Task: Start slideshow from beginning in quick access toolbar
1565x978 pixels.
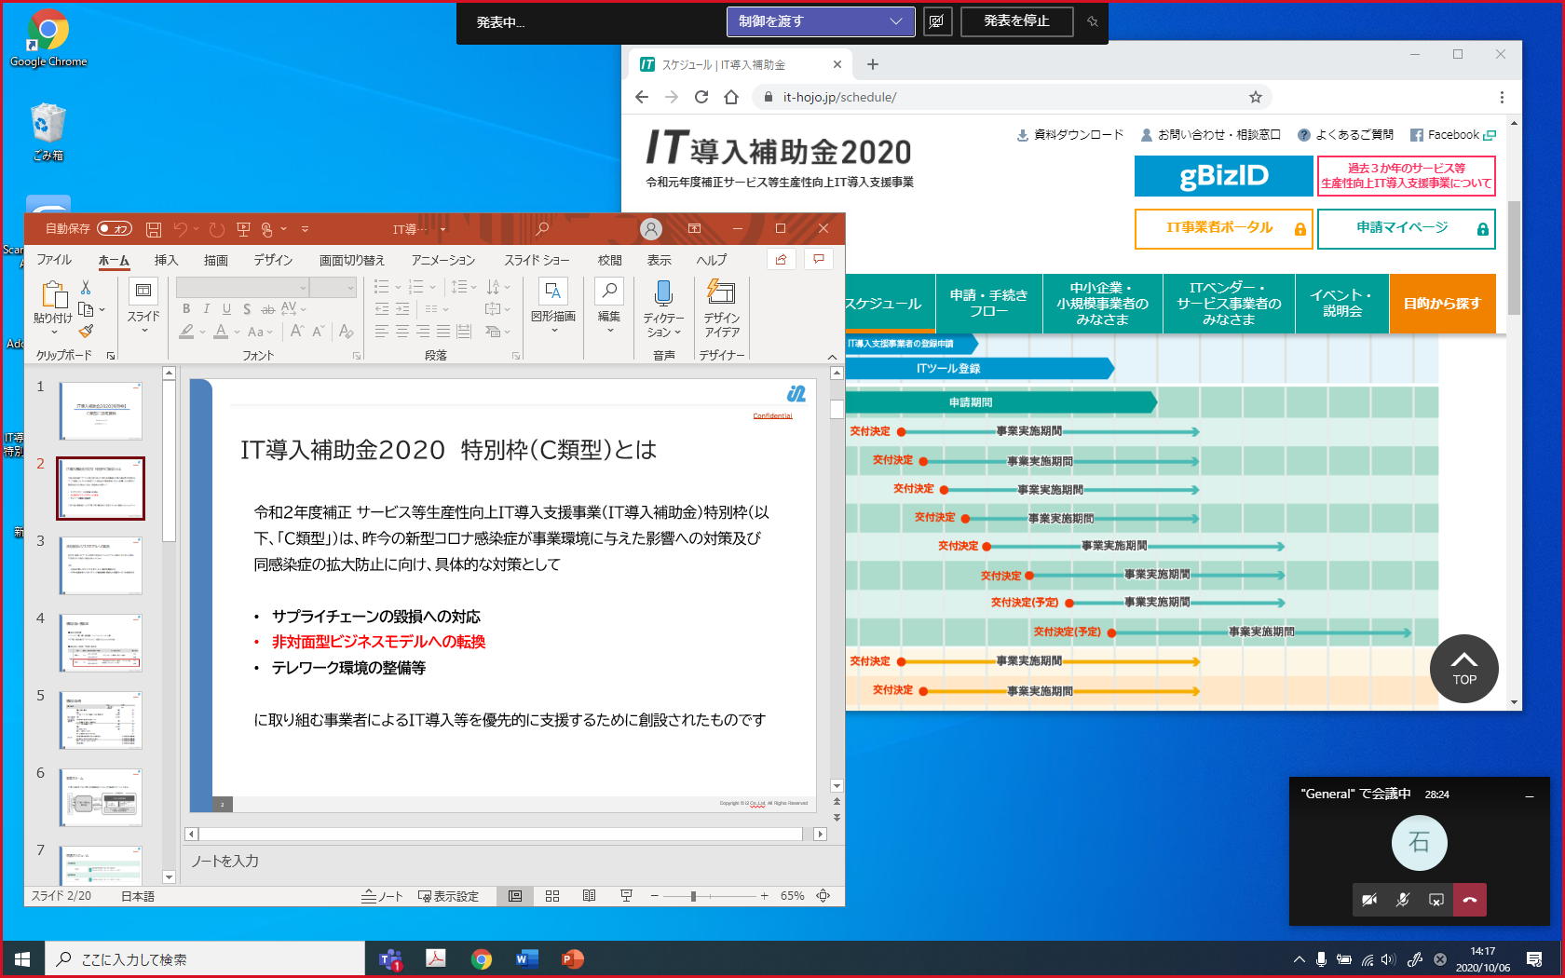Action: coord(243,229)
